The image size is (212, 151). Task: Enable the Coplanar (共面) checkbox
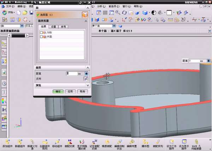(41, 37)
